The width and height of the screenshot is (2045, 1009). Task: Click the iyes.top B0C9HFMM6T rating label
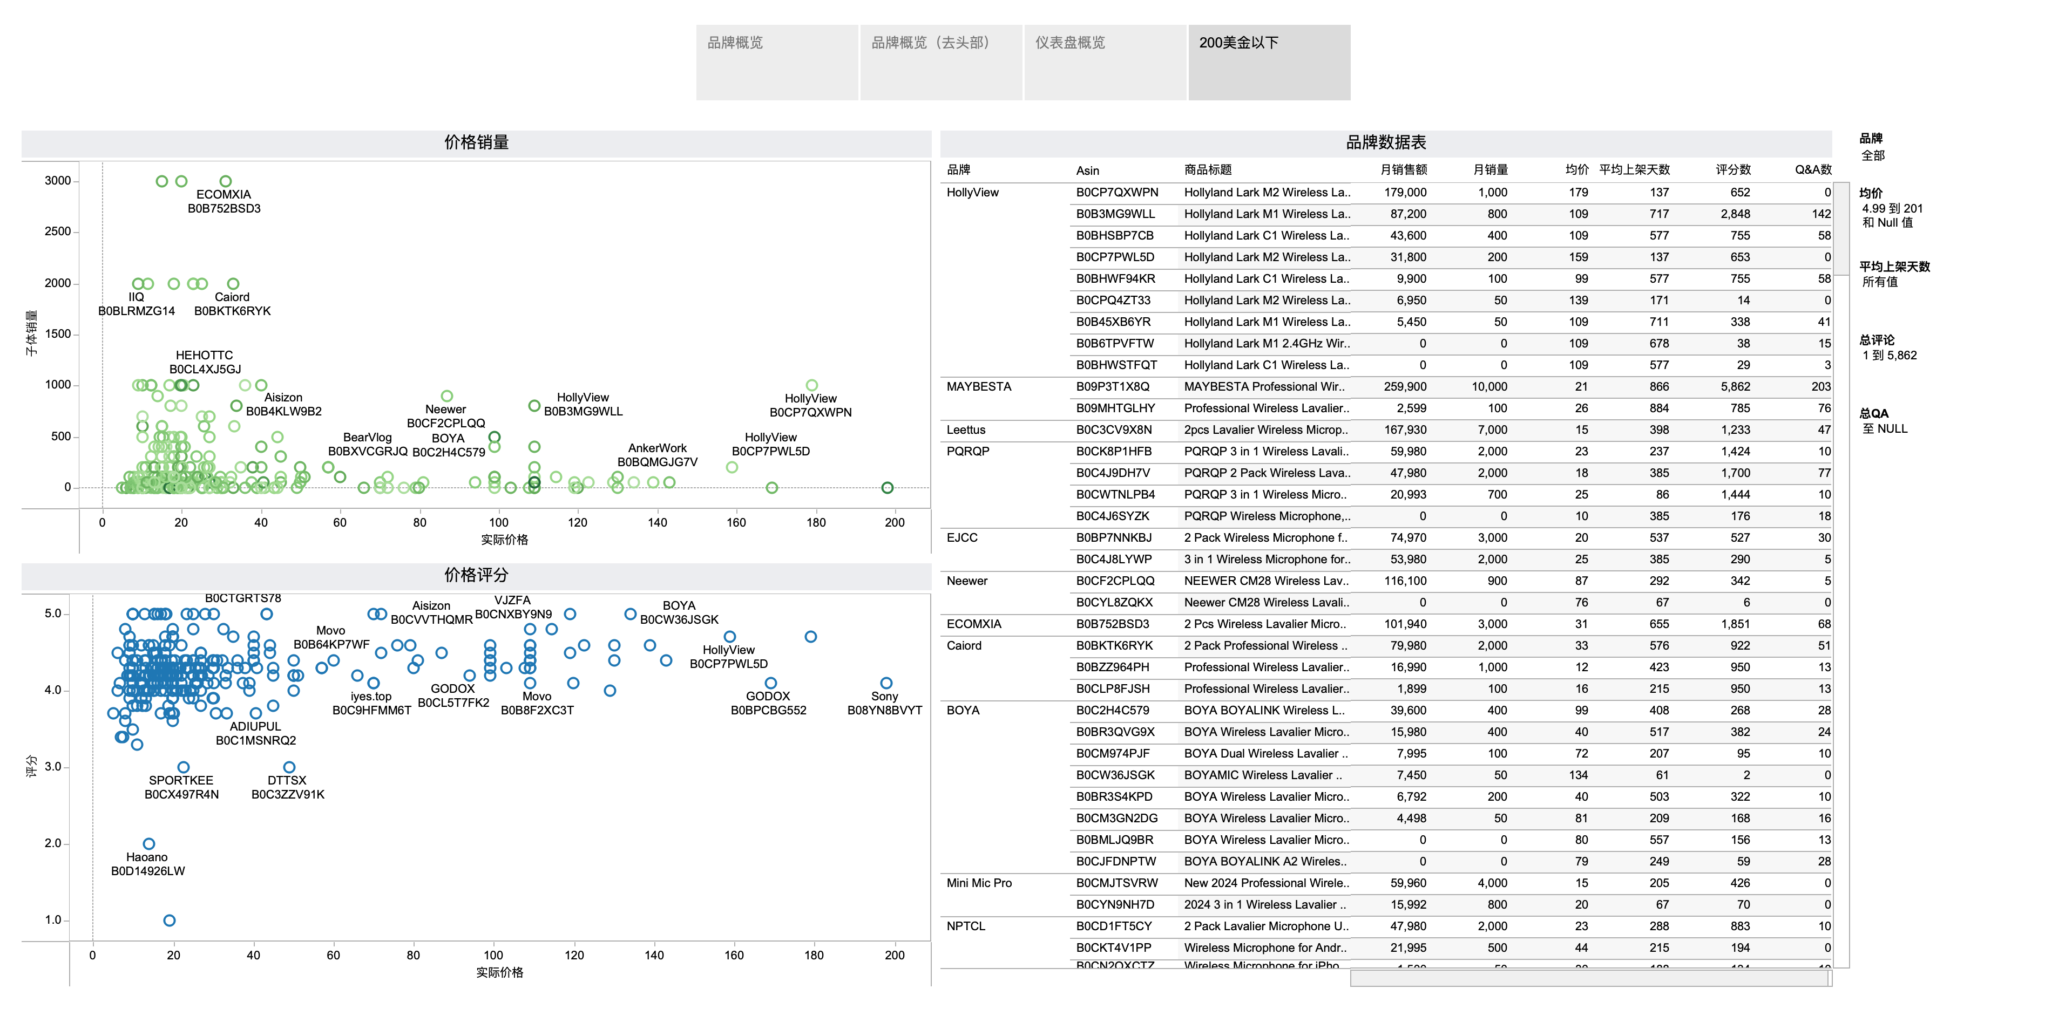tap(371, 704)
